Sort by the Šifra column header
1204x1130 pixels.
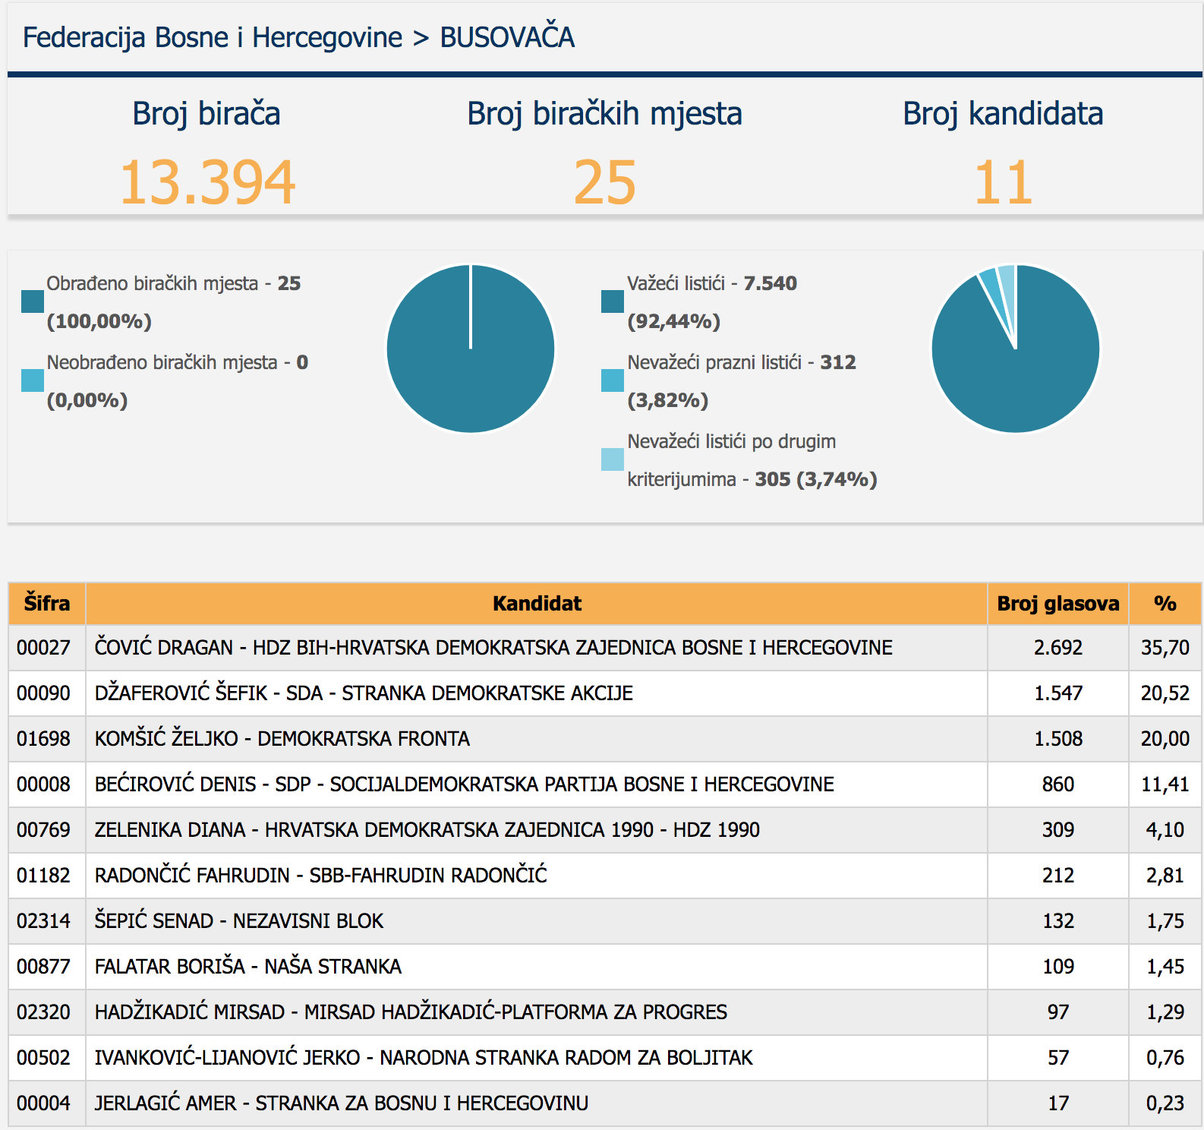(x=47, y=604)
